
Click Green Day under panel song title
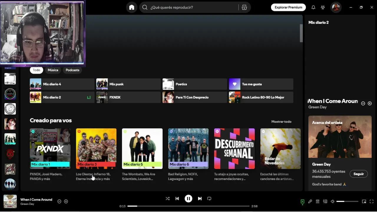coord(318,107)
